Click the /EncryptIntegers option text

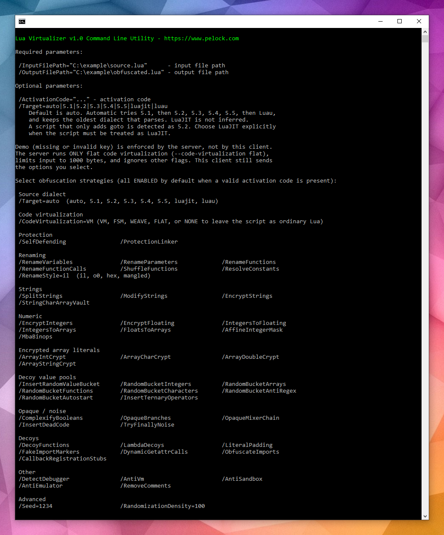pos(46,323)
